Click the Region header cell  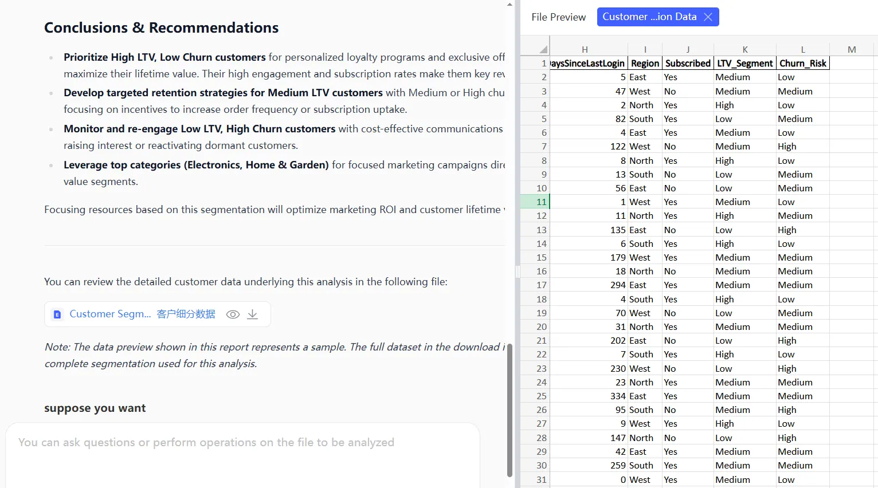(x=645, y=64)
